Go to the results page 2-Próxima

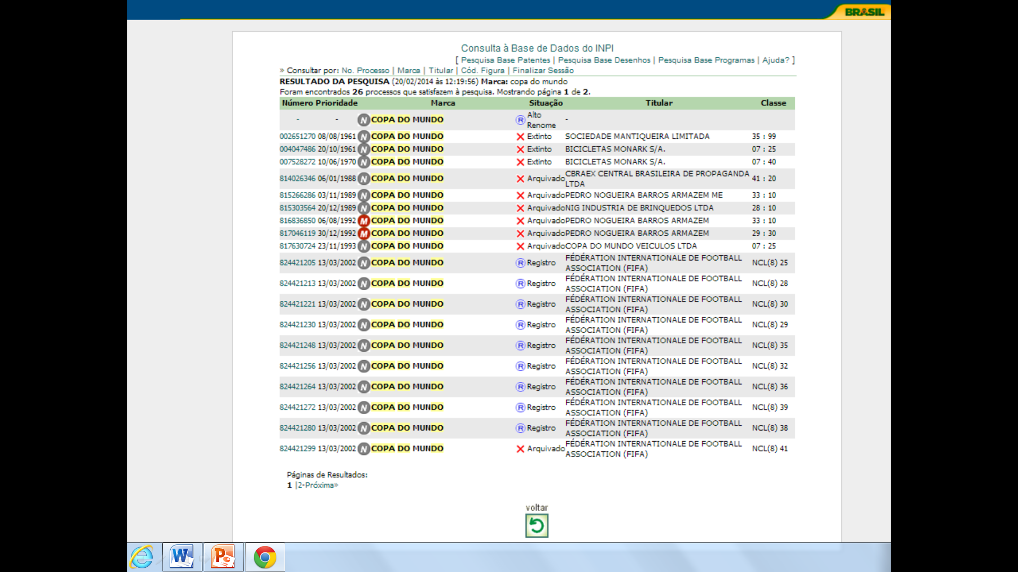pos(318,485)
